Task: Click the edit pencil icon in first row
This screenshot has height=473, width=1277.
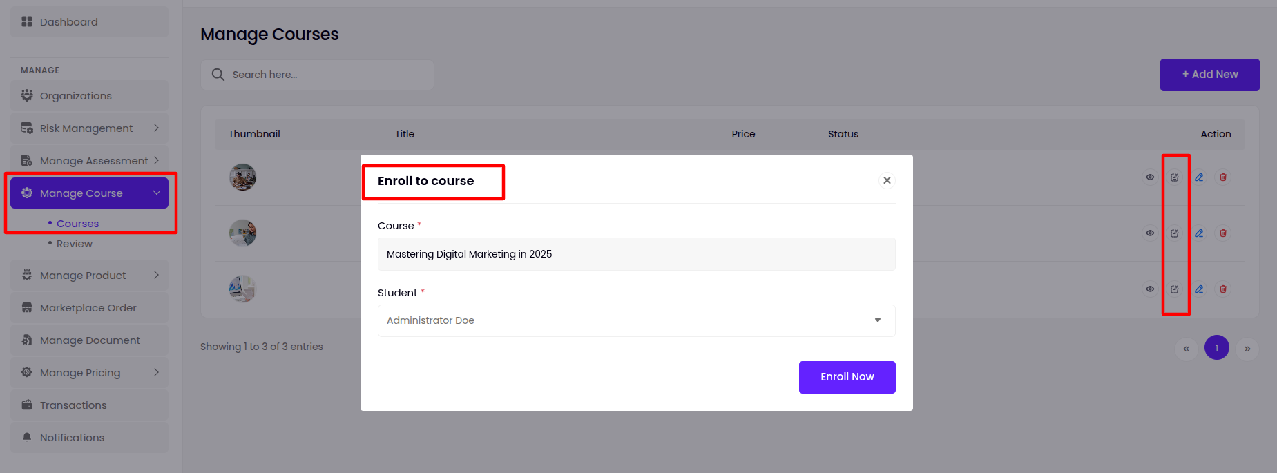Action: pyautogui.click(x=1199, y=177)
